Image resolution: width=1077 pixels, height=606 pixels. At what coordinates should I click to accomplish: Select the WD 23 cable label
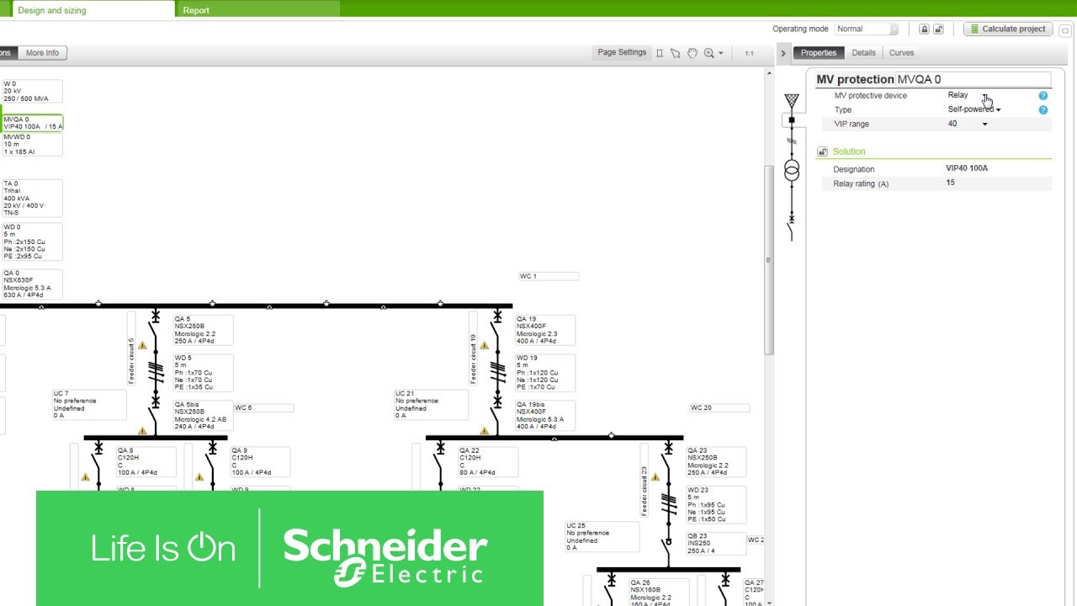pyautogui.click(x=716, y=504)
